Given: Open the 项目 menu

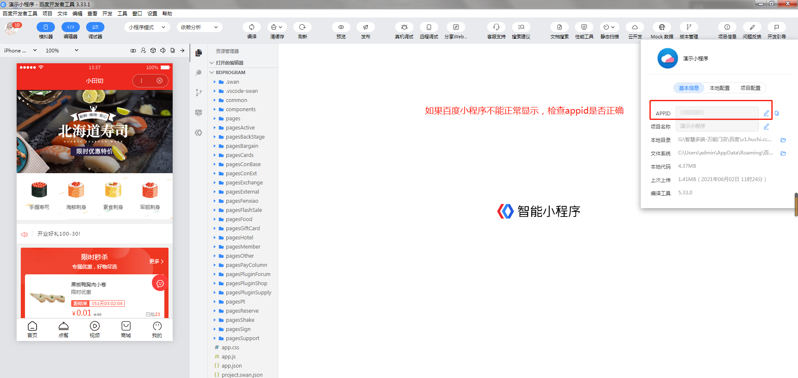Looking at the screenshot, I should click(x=47, y=14).
